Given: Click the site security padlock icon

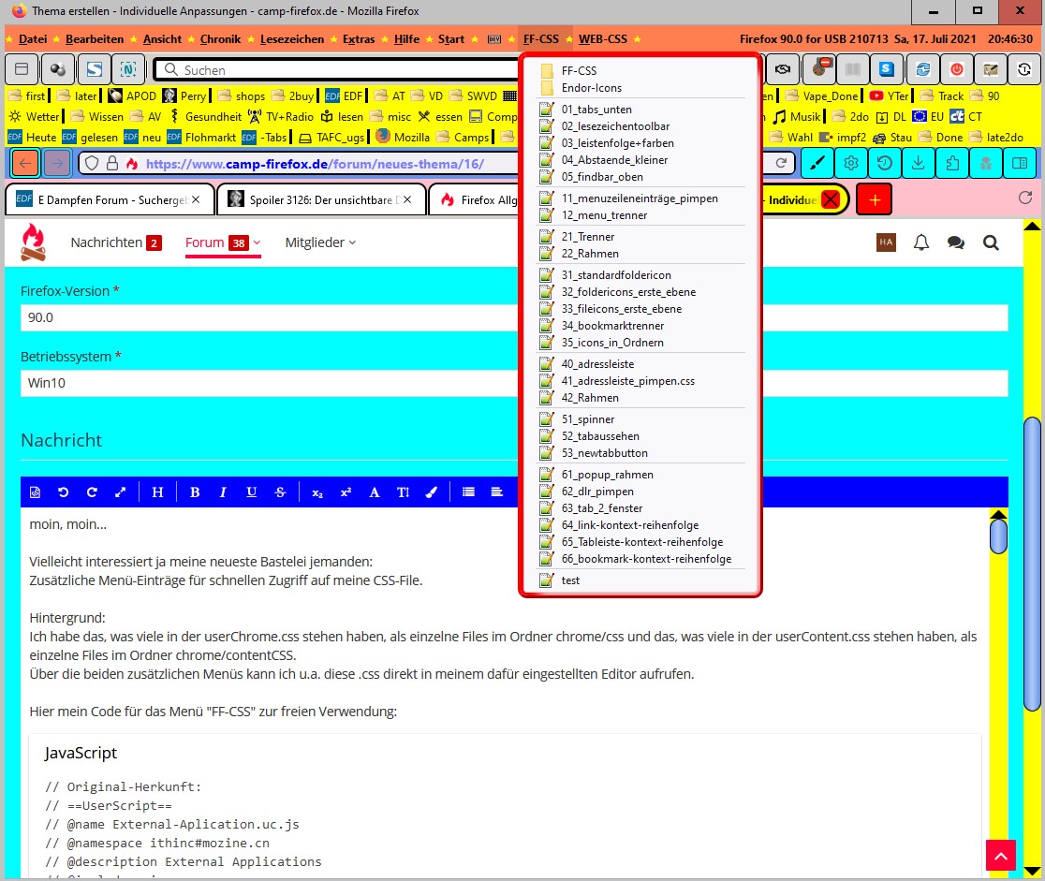Looking at the screenshot, I should point(112,163).
